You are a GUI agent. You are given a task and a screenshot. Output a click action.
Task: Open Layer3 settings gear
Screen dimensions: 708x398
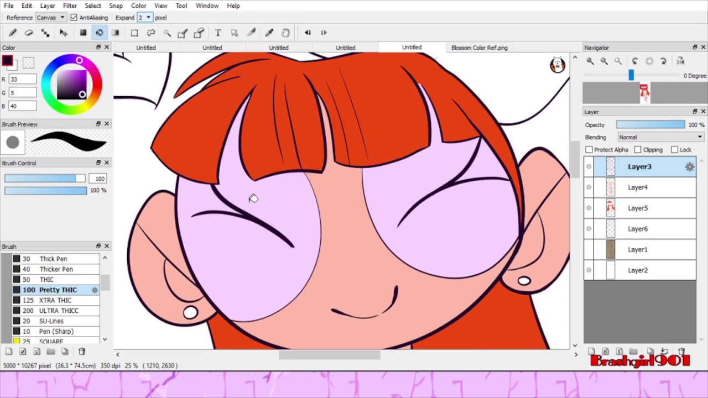coord(689,167)
